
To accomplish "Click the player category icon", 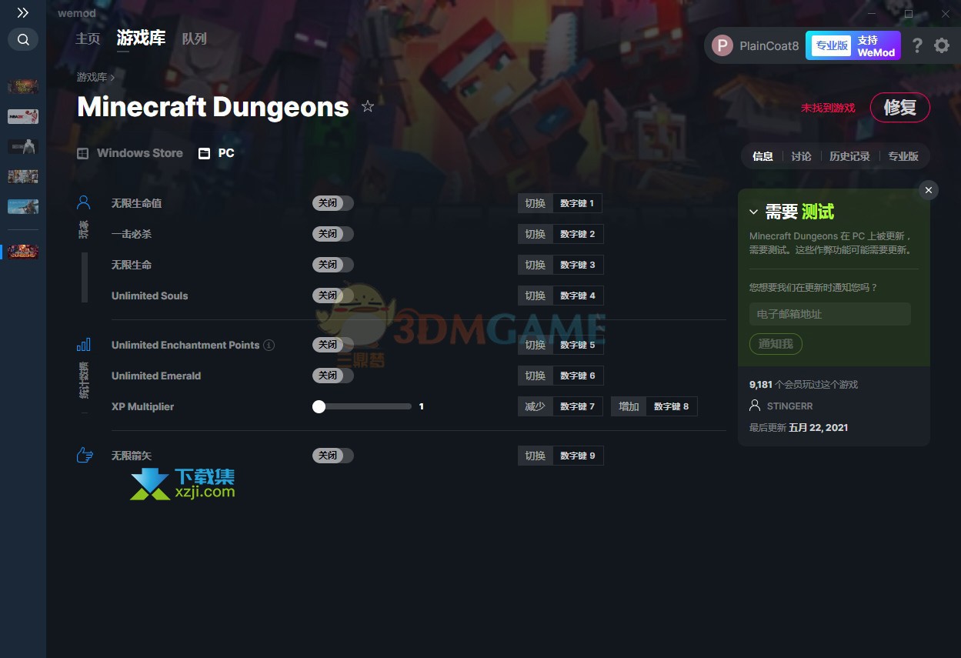I will (84, 203).
